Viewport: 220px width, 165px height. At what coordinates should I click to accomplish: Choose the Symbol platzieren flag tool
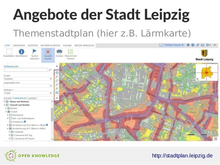(x=34, y=54)
